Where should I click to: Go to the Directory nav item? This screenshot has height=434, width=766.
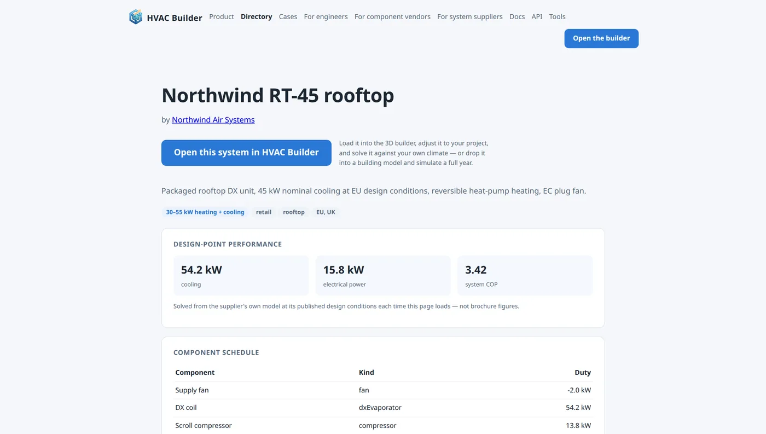(257, 16)
